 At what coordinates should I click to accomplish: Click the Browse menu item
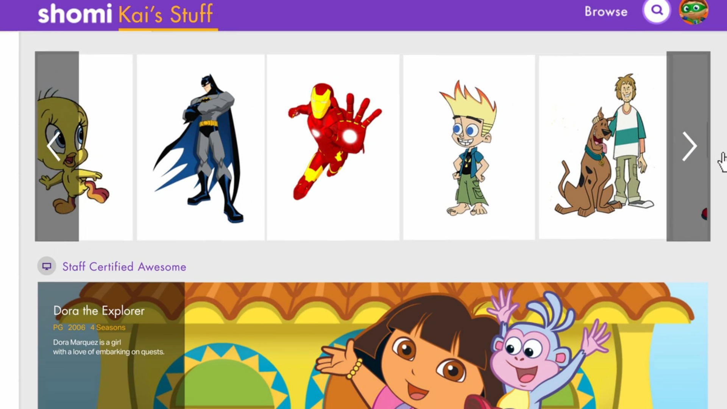click(606, 11)
